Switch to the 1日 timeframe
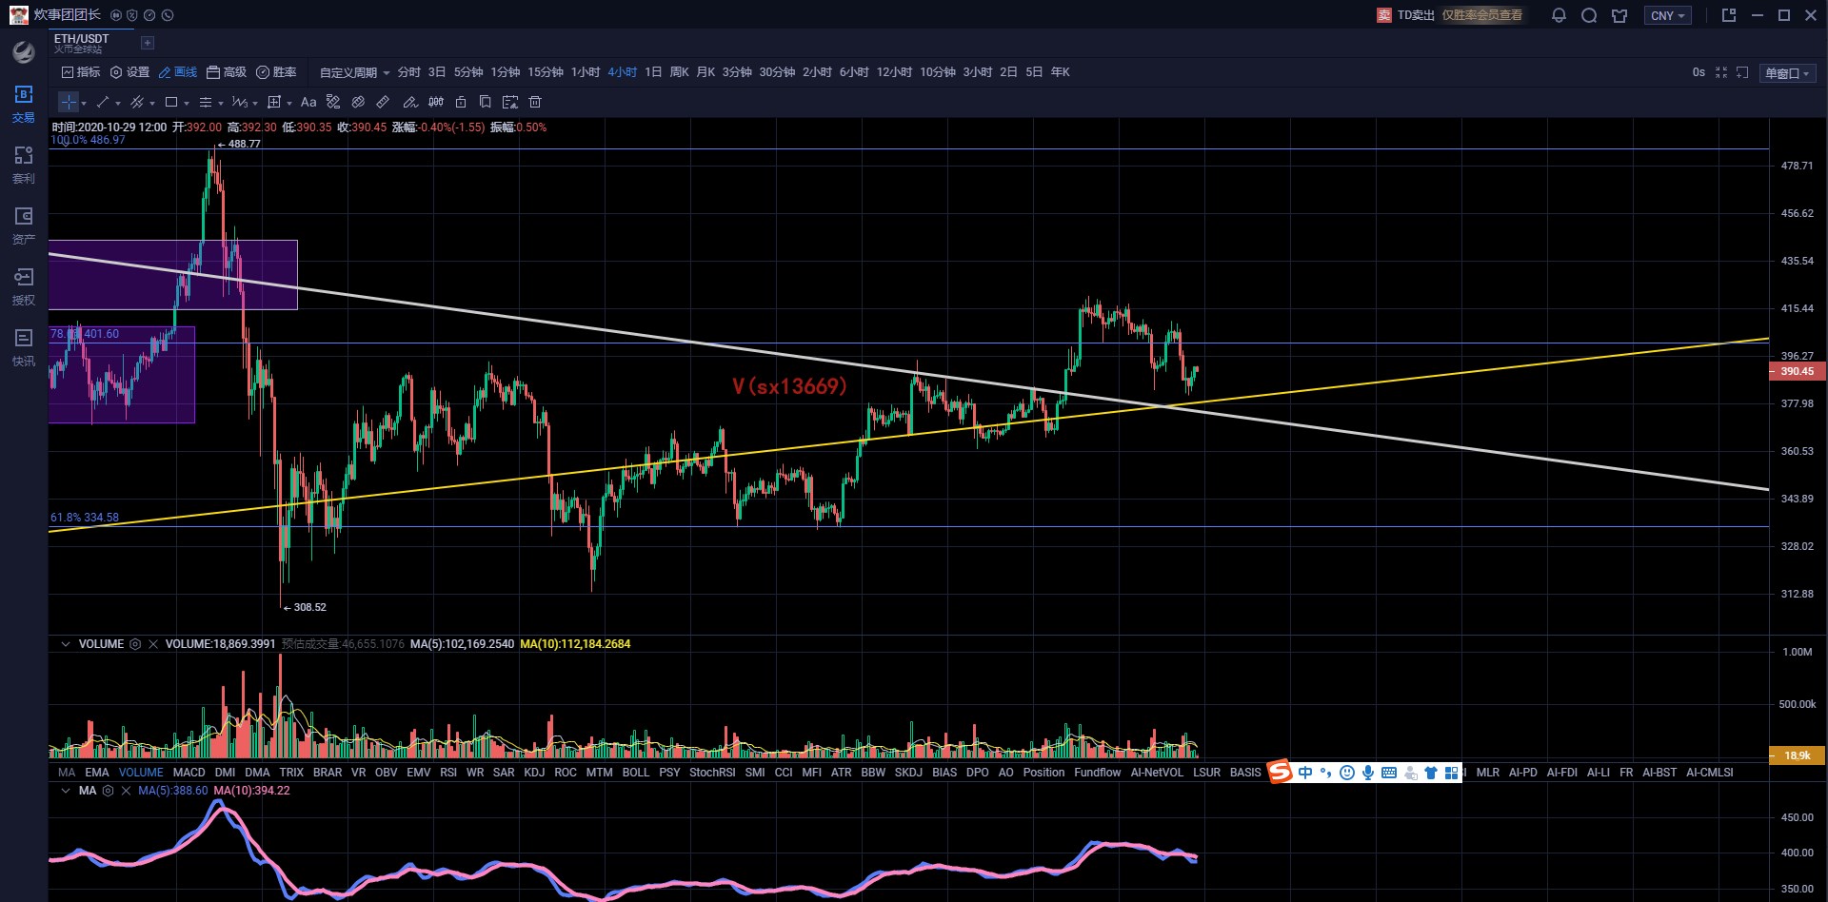This screenshot has width=1828, height=902. (653, 72)
